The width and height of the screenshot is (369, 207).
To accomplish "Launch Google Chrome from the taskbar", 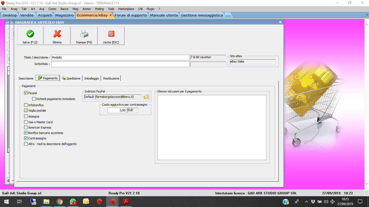I will click(x=60, y=202).
